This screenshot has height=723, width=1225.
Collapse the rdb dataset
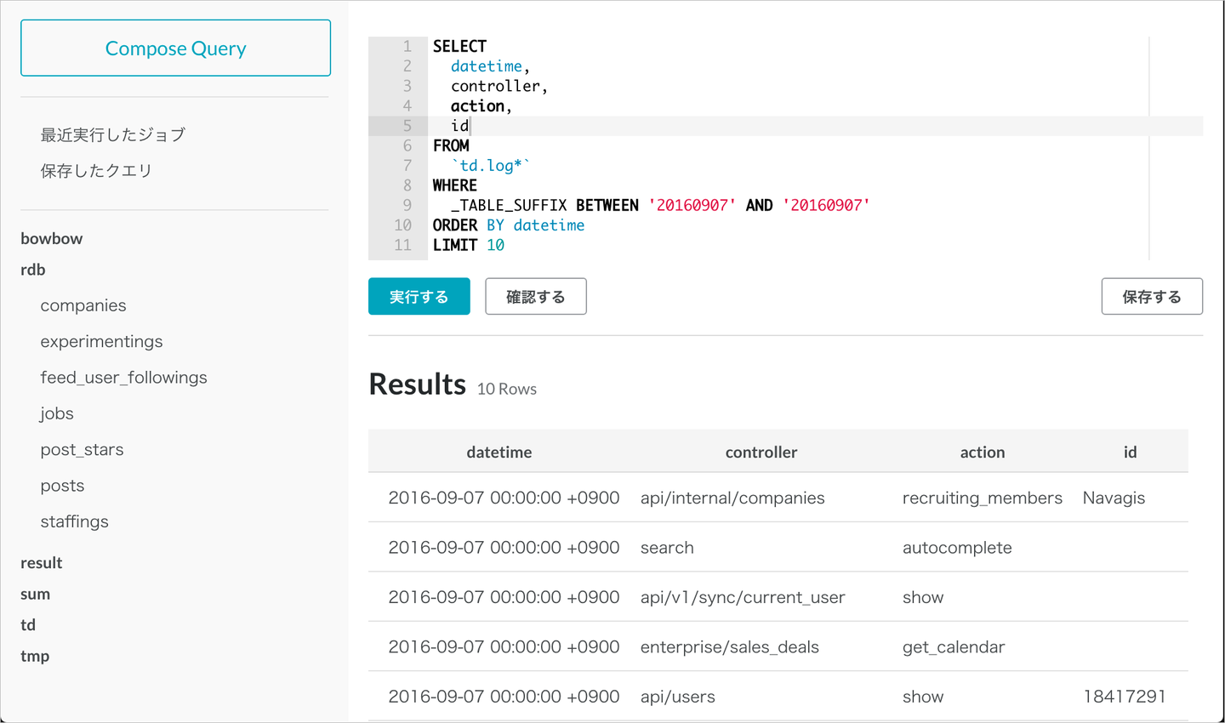tap(33, 270)
